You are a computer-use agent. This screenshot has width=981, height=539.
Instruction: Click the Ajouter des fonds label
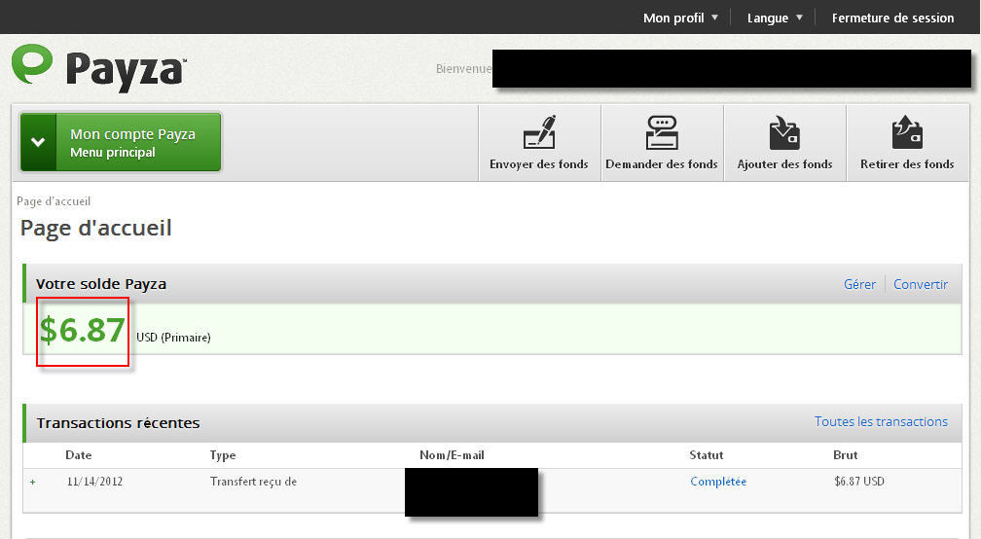[x=784, y=164]
